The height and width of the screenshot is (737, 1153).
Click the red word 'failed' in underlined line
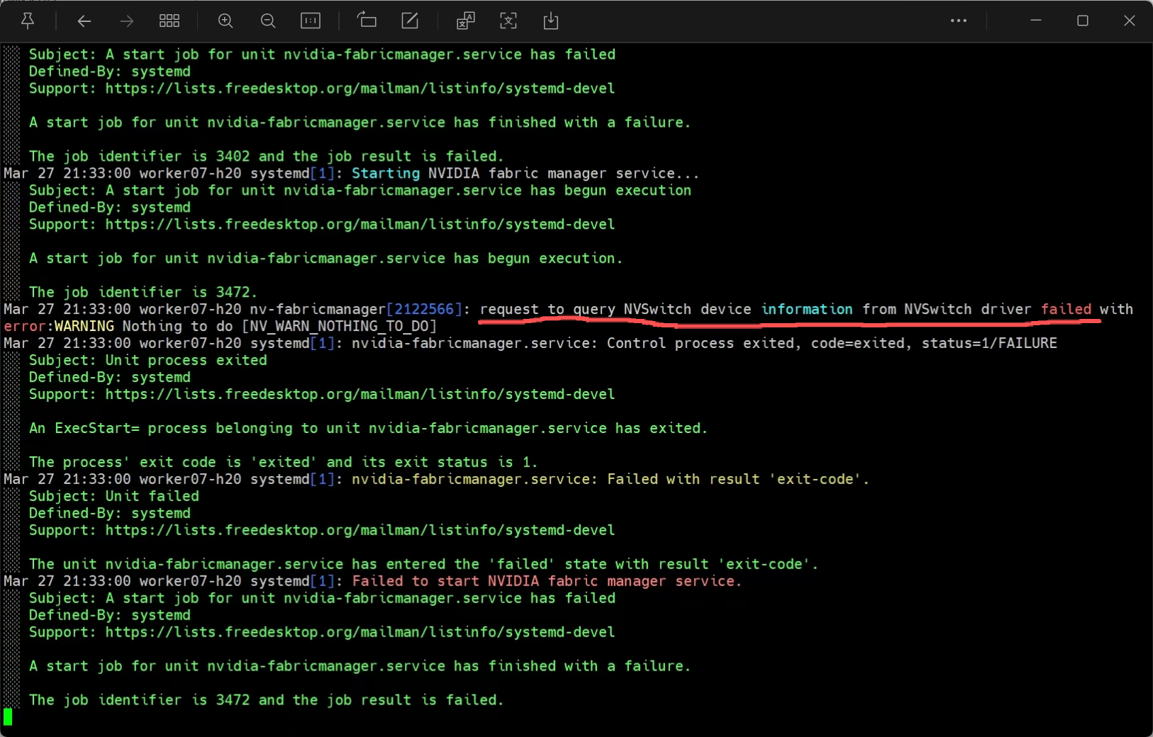coord(1066,309)
